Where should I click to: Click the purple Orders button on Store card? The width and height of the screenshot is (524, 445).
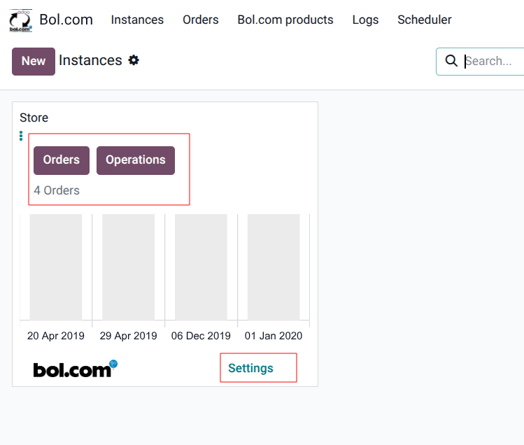pos(62,160)
